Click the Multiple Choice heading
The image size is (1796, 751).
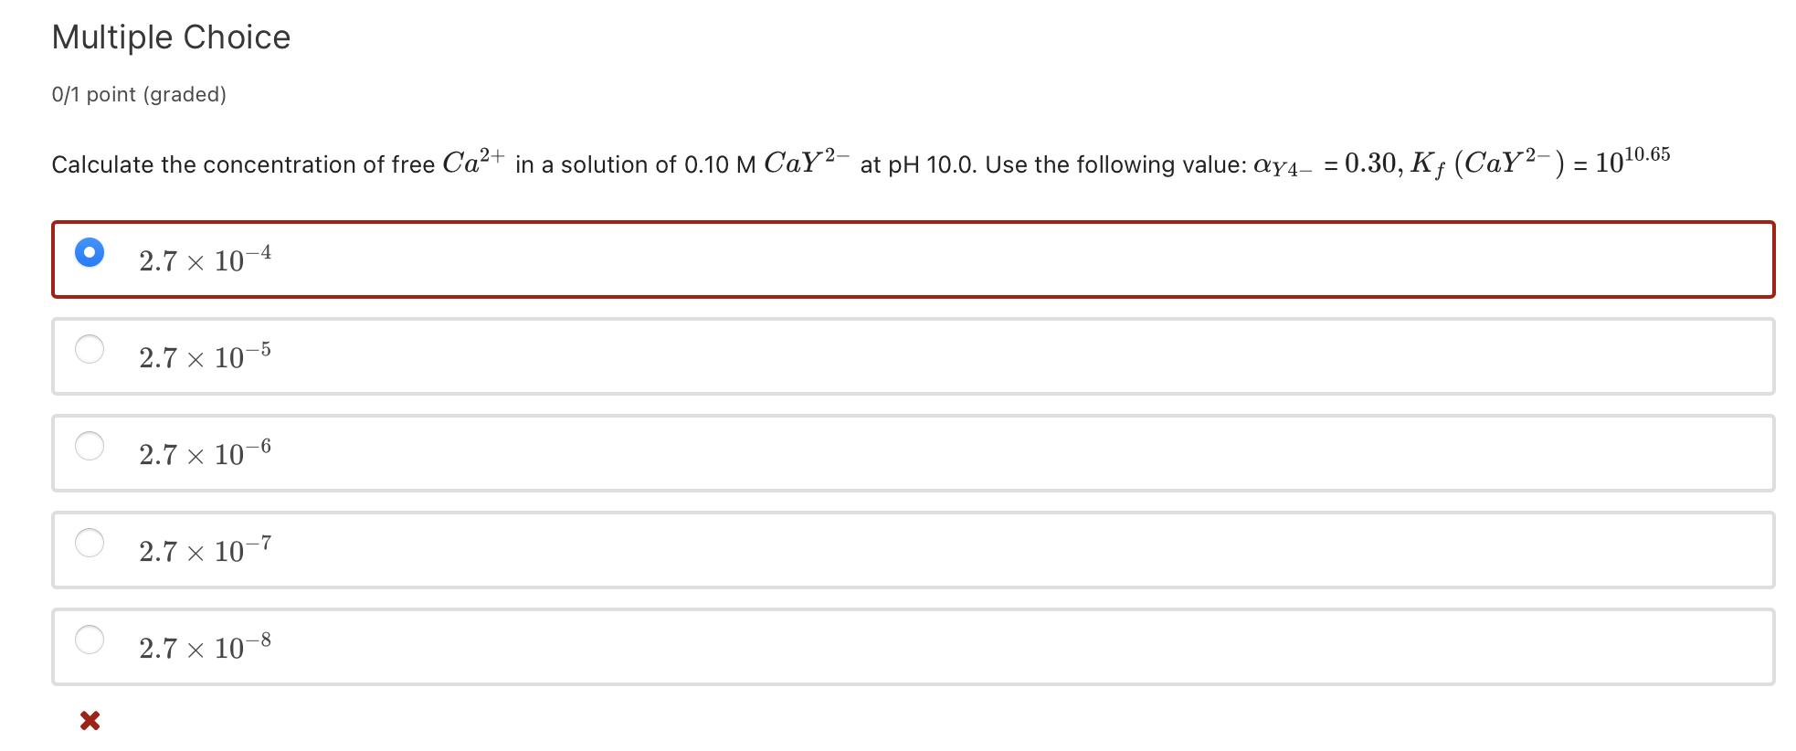[x=170, y=37]
